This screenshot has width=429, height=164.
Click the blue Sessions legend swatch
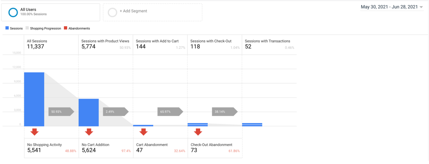click(7, 28)
